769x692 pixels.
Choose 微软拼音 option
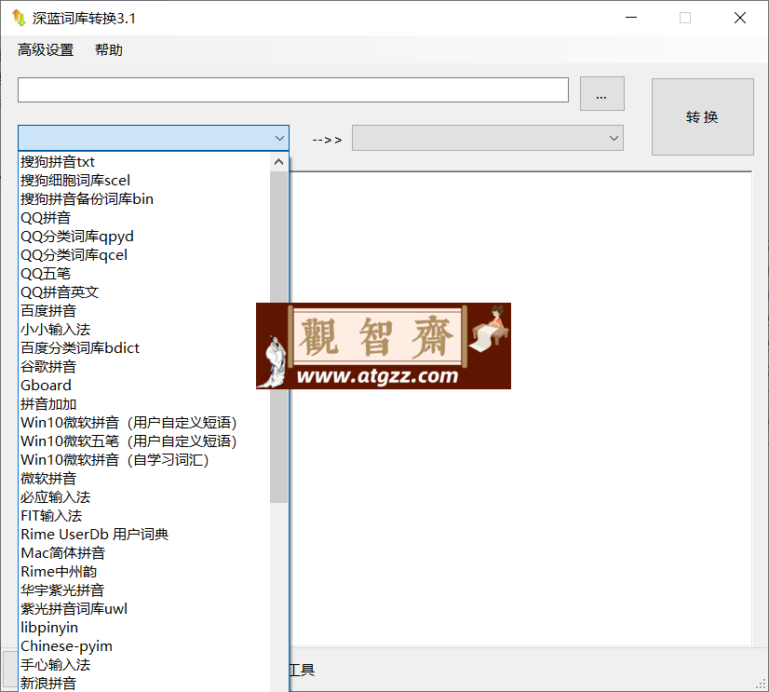click(144, 479)
